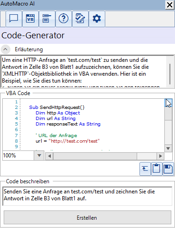Click the line 'Dim responseText As String'
The height and width of the screenshot is (228, 175).
pyautogui.click(x=68, y=124)
